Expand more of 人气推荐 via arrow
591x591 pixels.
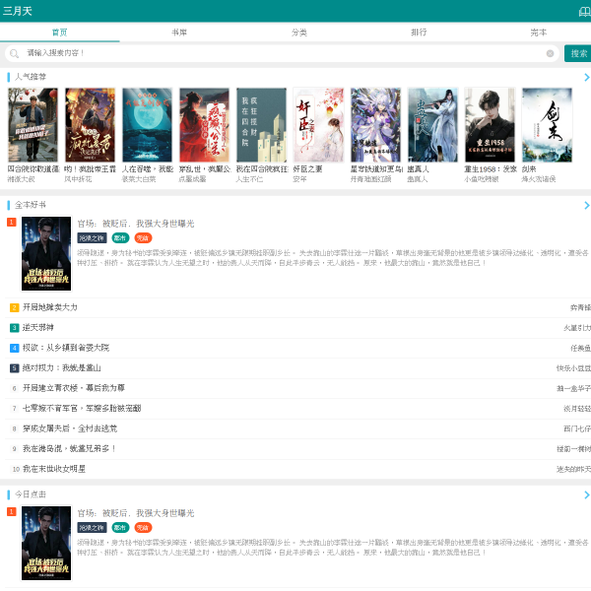click(586, 77)
